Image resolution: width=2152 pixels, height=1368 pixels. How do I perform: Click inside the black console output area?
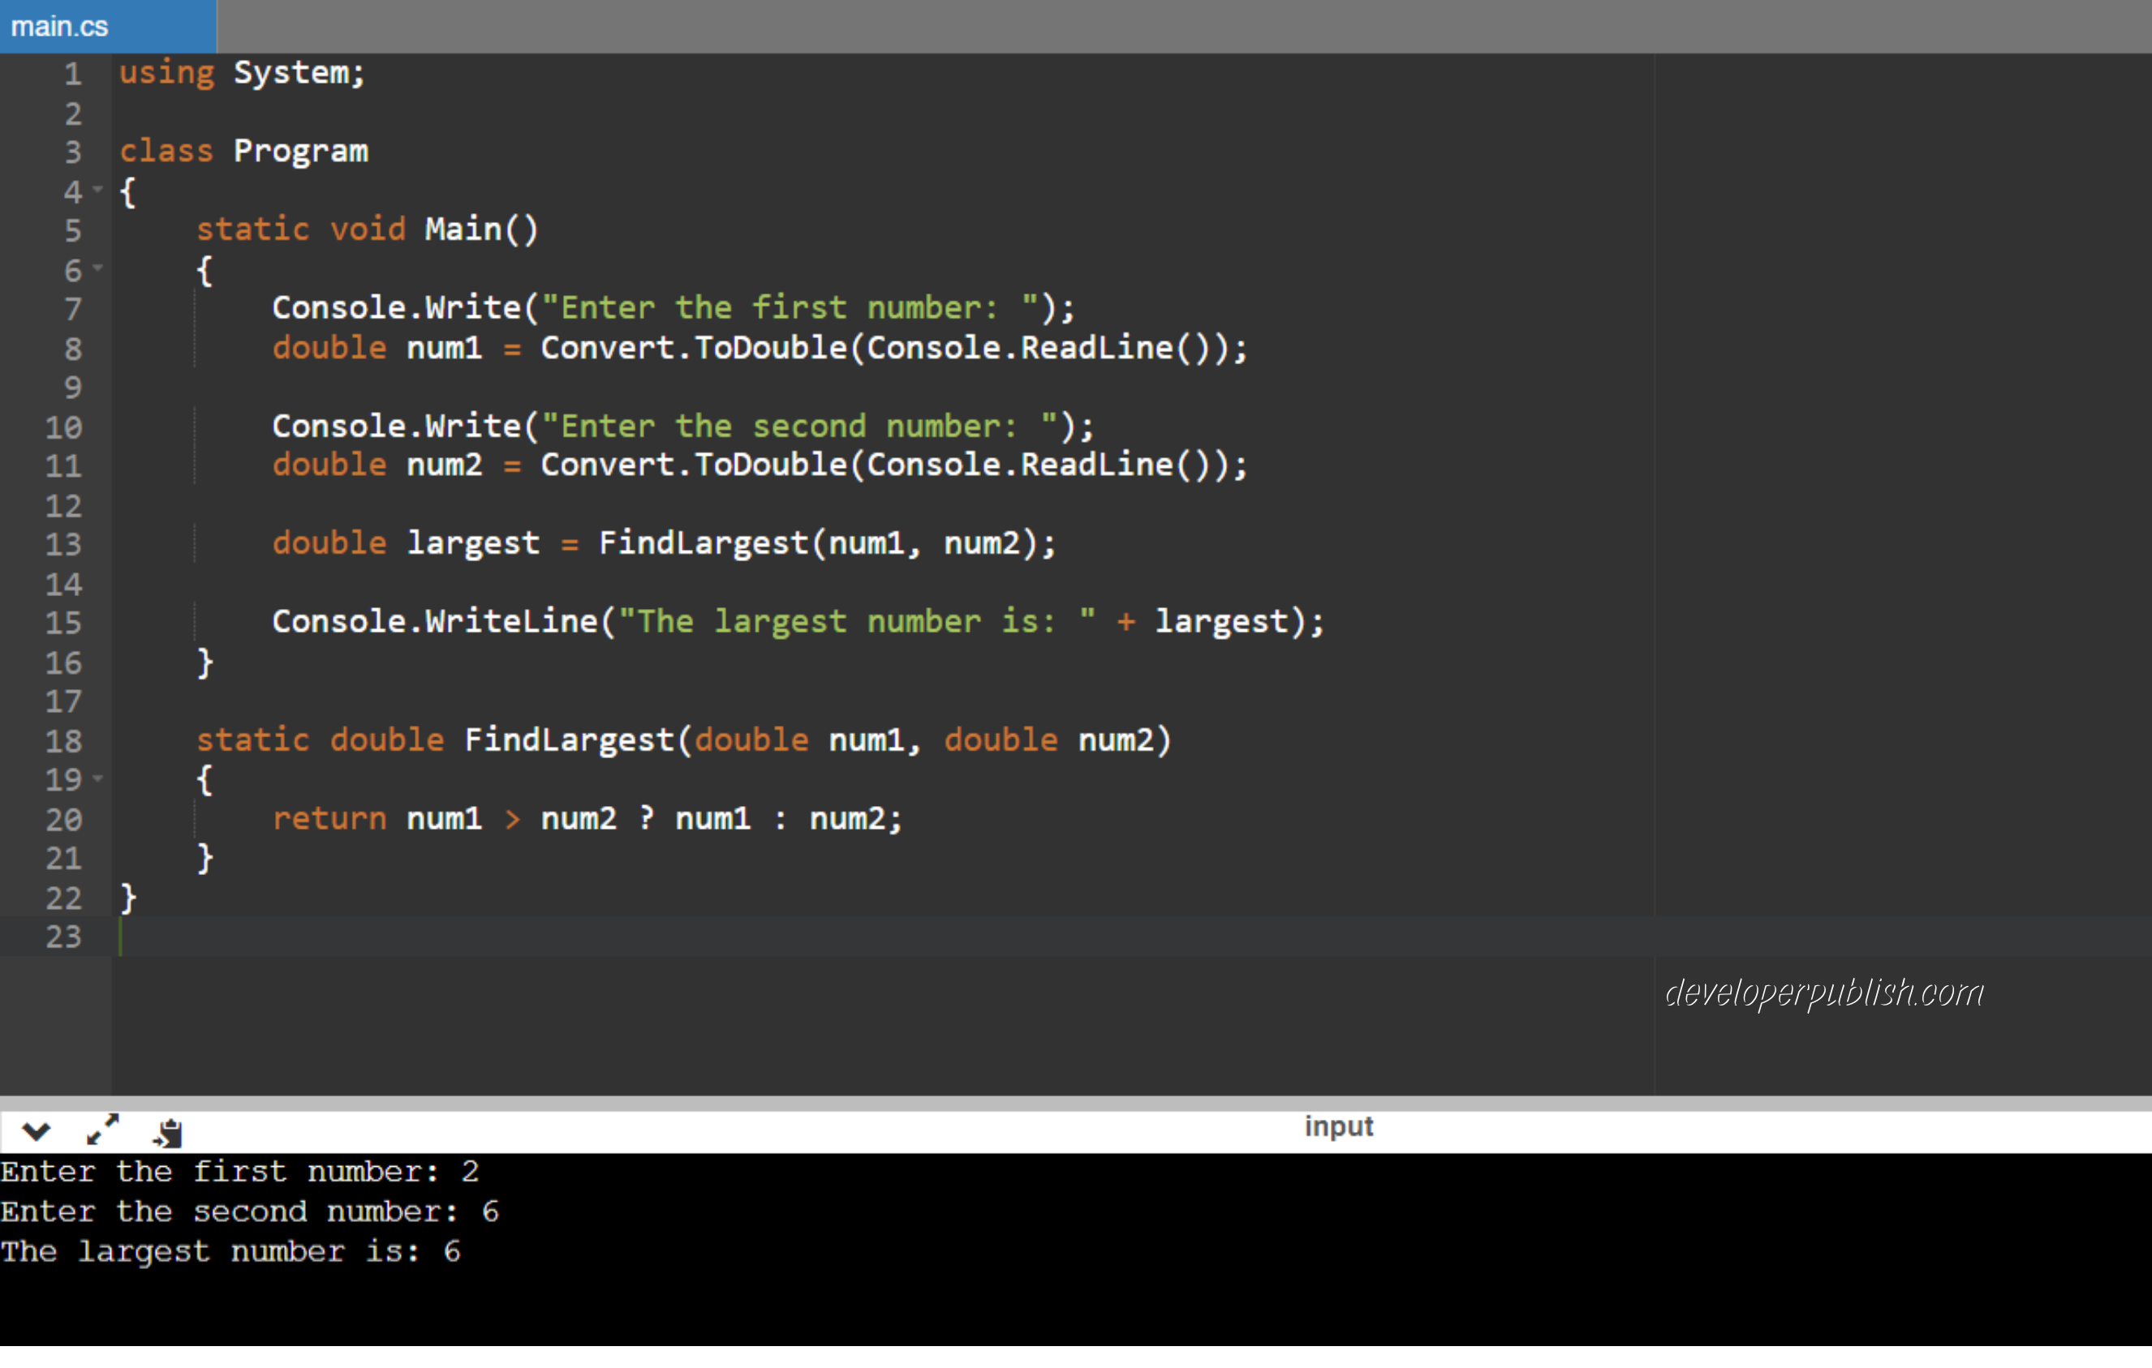tap(1073, 1295)
